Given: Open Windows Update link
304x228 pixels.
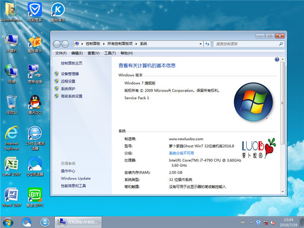Looking at the screenshot, I should click(x=76, y=179).
